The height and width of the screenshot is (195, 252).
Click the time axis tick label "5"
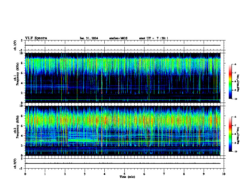tap(124, 174)
